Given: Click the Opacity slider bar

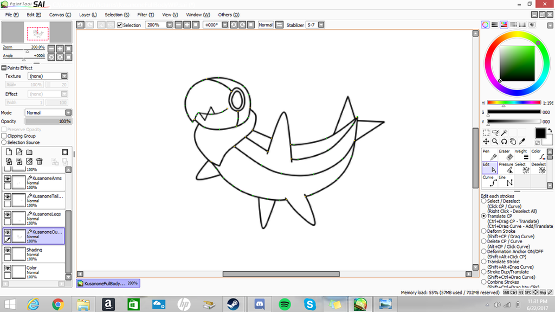Looking at the screenshot, I should click(x=48, y=121).
